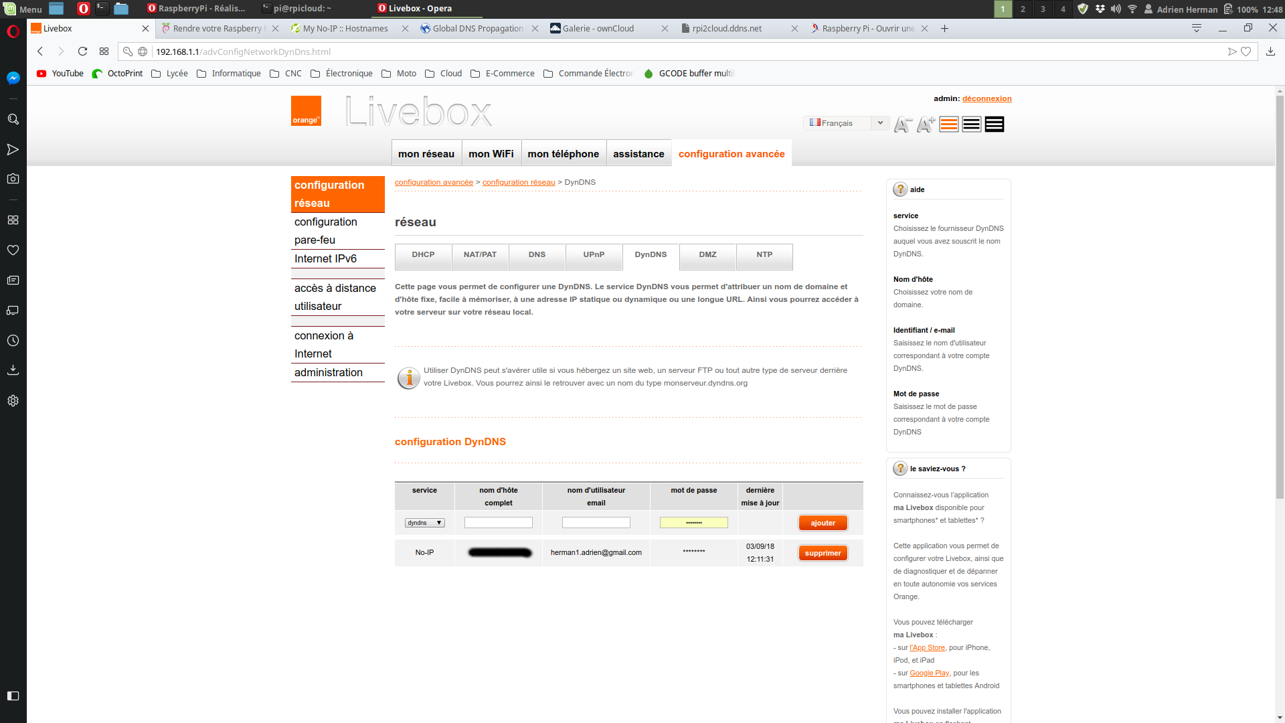Take snapshot with sidebar camera icon
Image resolution: width=1285 pixels, height=723 pixels.
13,179
